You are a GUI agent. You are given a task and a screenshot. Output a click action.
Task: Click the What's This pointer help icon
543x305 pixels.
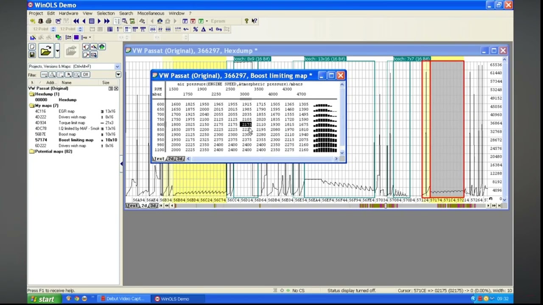point(254,21)
